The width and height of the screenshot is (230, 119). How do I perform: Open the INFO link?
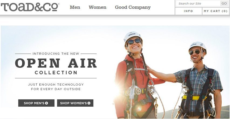pyautogui.click(x=188, y=11)
